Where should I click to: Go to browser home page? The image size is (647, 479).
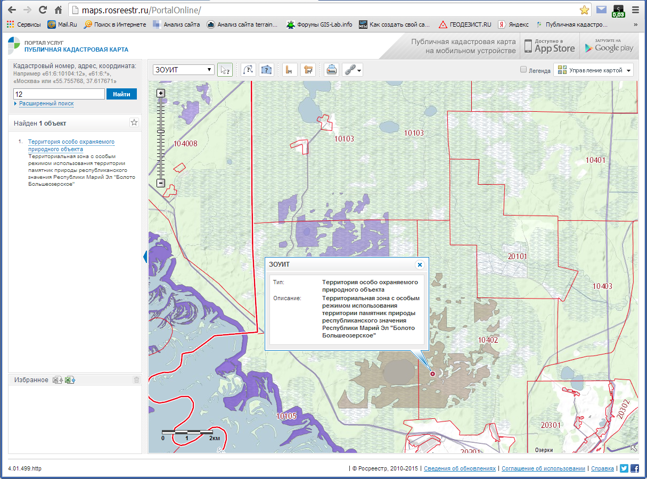59,10
